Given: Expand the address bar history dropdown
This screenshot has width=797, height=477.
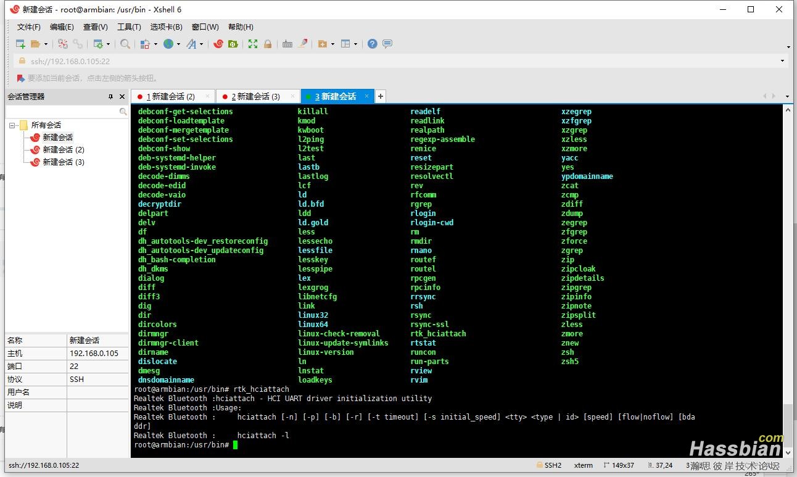Looking at the screenshot, I should click(x=783, y=61).
